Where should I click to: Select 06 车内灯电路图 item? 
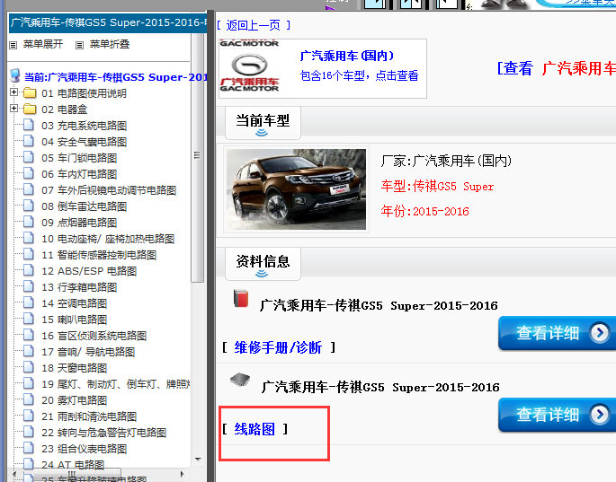79,174
